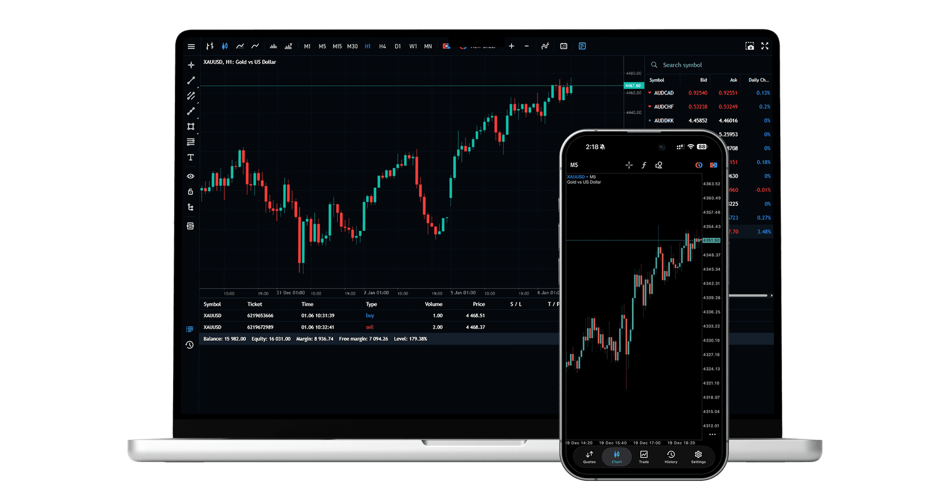
Task: Select the text tool in sidebar
Action: (x=190, y=158)
